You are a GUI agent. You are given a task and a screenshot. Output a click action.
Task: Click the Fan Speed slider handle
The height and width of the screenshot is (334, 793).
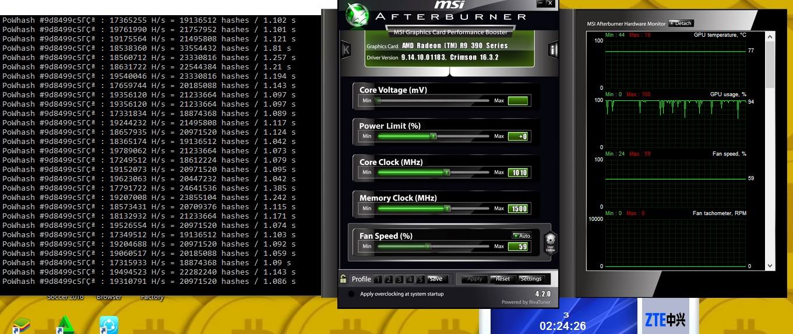click(x=428, y=246)
